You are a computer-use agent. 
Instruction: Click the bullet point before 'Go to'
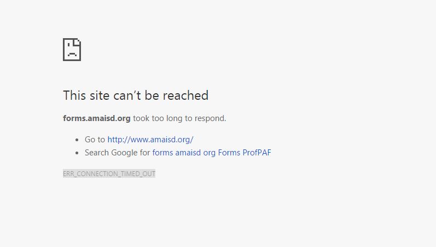tap(75, 140)
